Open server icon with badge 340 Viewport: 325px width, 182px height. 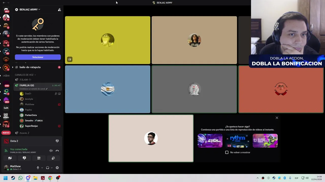pyautogui.click(x=6, y=84)
